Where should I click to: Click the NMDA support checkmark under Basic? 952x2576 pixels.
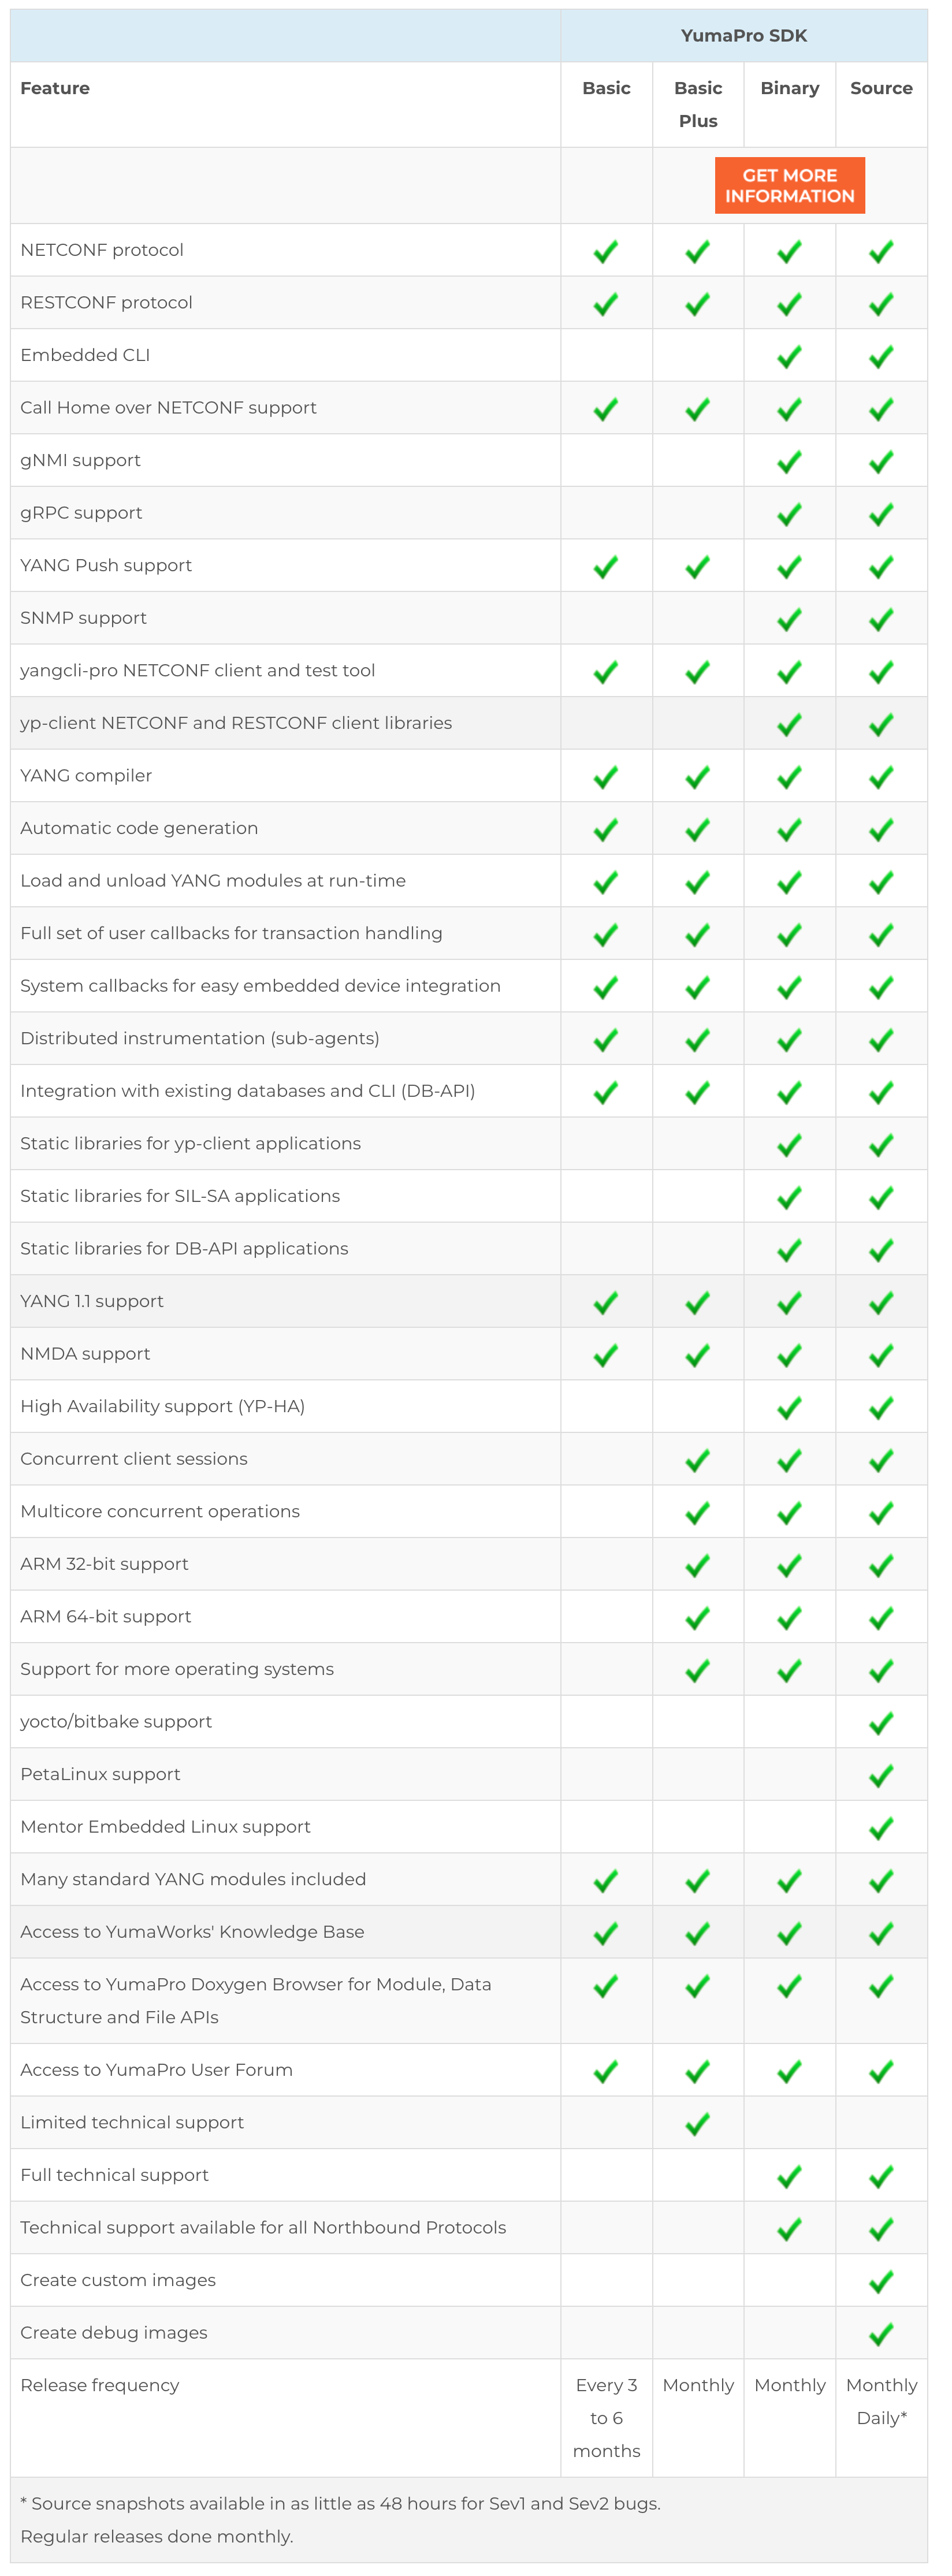605,1354
